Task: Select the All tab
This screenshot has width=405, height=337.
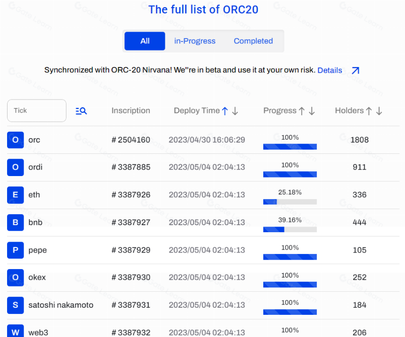Action: pos(145,41)
